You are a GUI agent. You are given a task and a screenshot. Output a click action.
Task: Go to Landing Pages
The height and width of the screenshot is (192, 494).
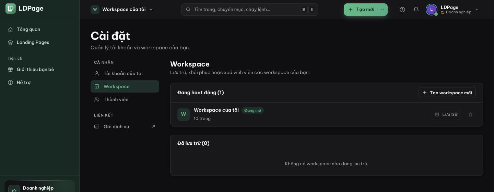point(39,43)
